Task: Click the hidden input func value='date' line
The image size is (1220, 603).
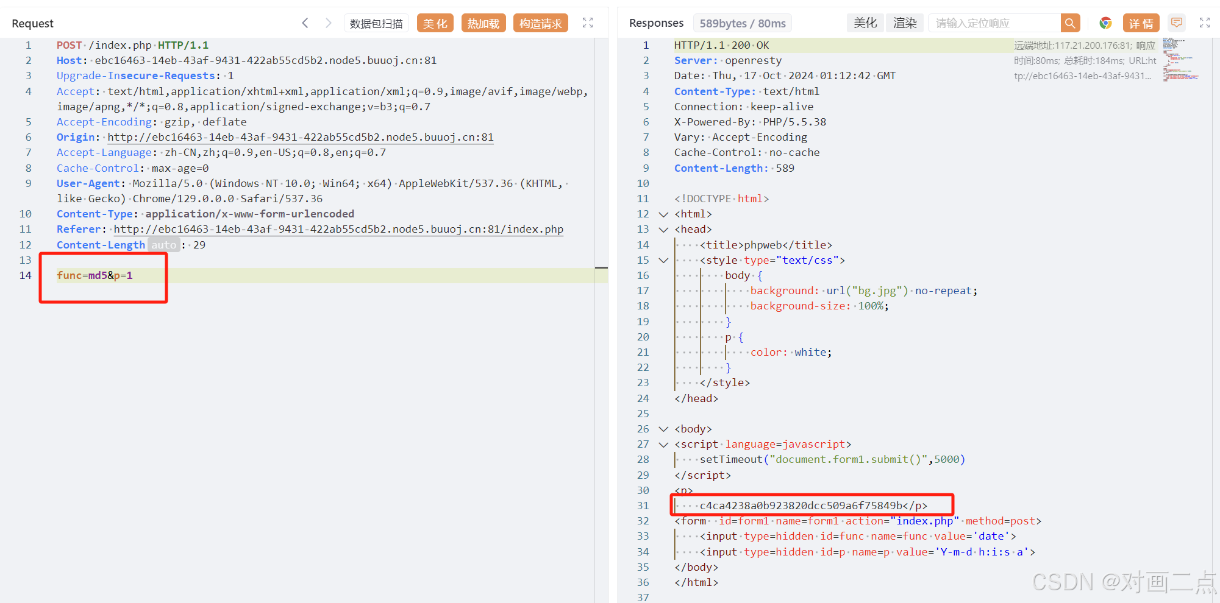Action: [858, 536]
